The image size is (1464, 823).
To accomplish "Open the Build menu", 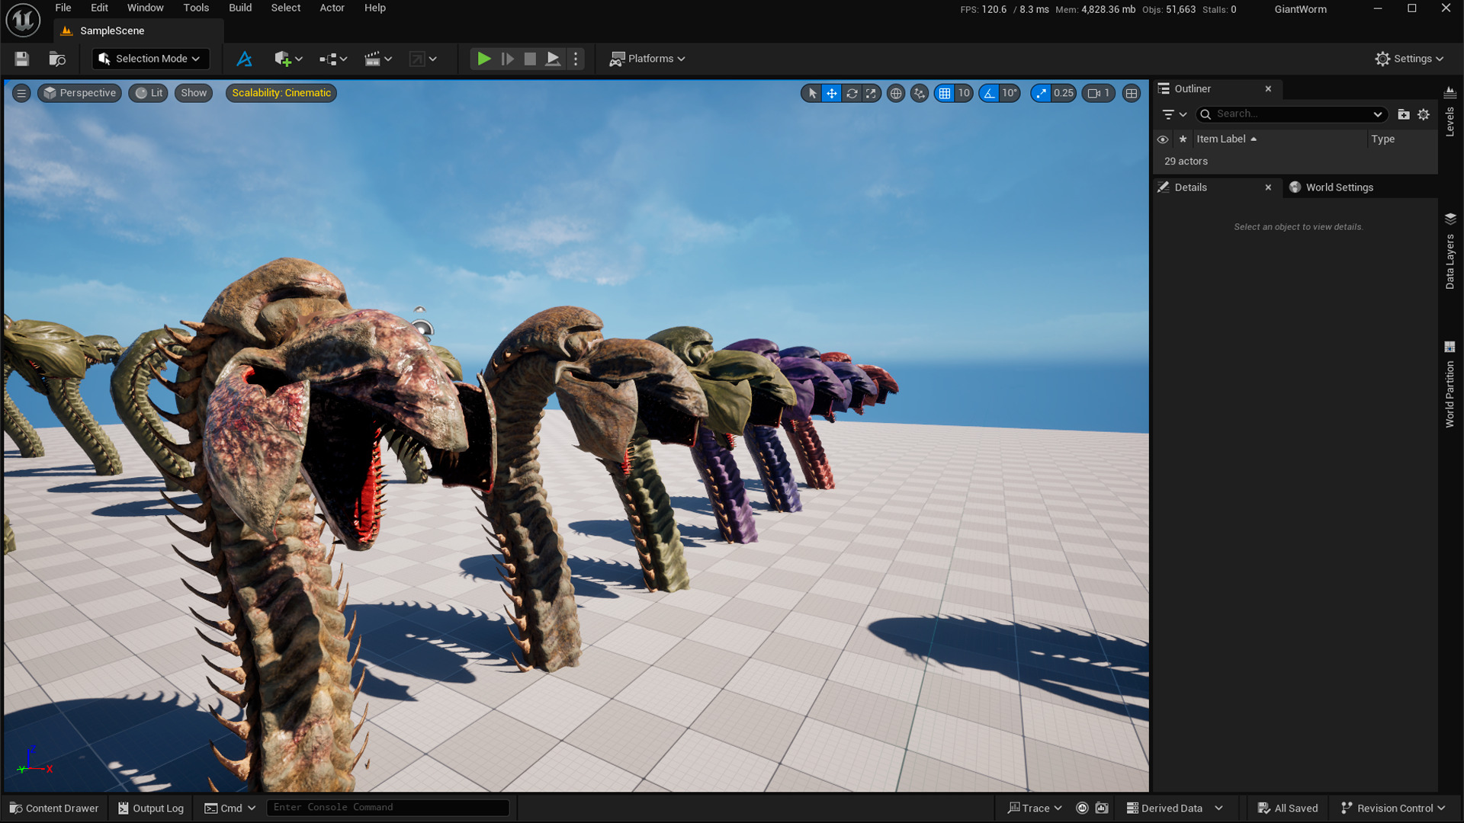I will 240,8.
